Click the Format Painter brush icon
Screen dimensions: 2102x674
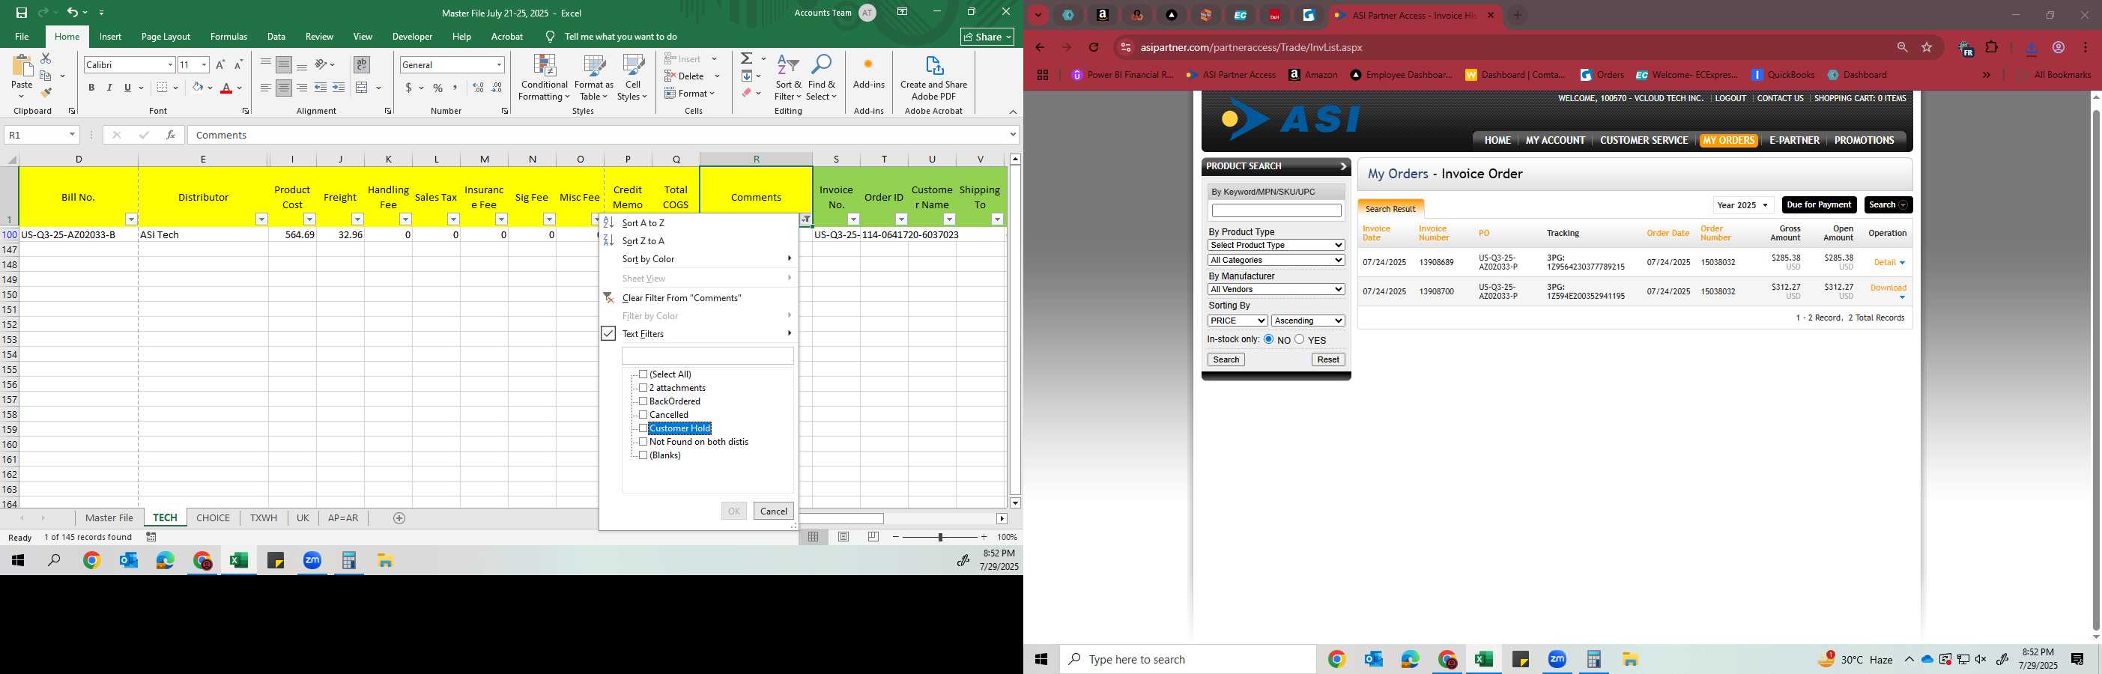[46, 92]
